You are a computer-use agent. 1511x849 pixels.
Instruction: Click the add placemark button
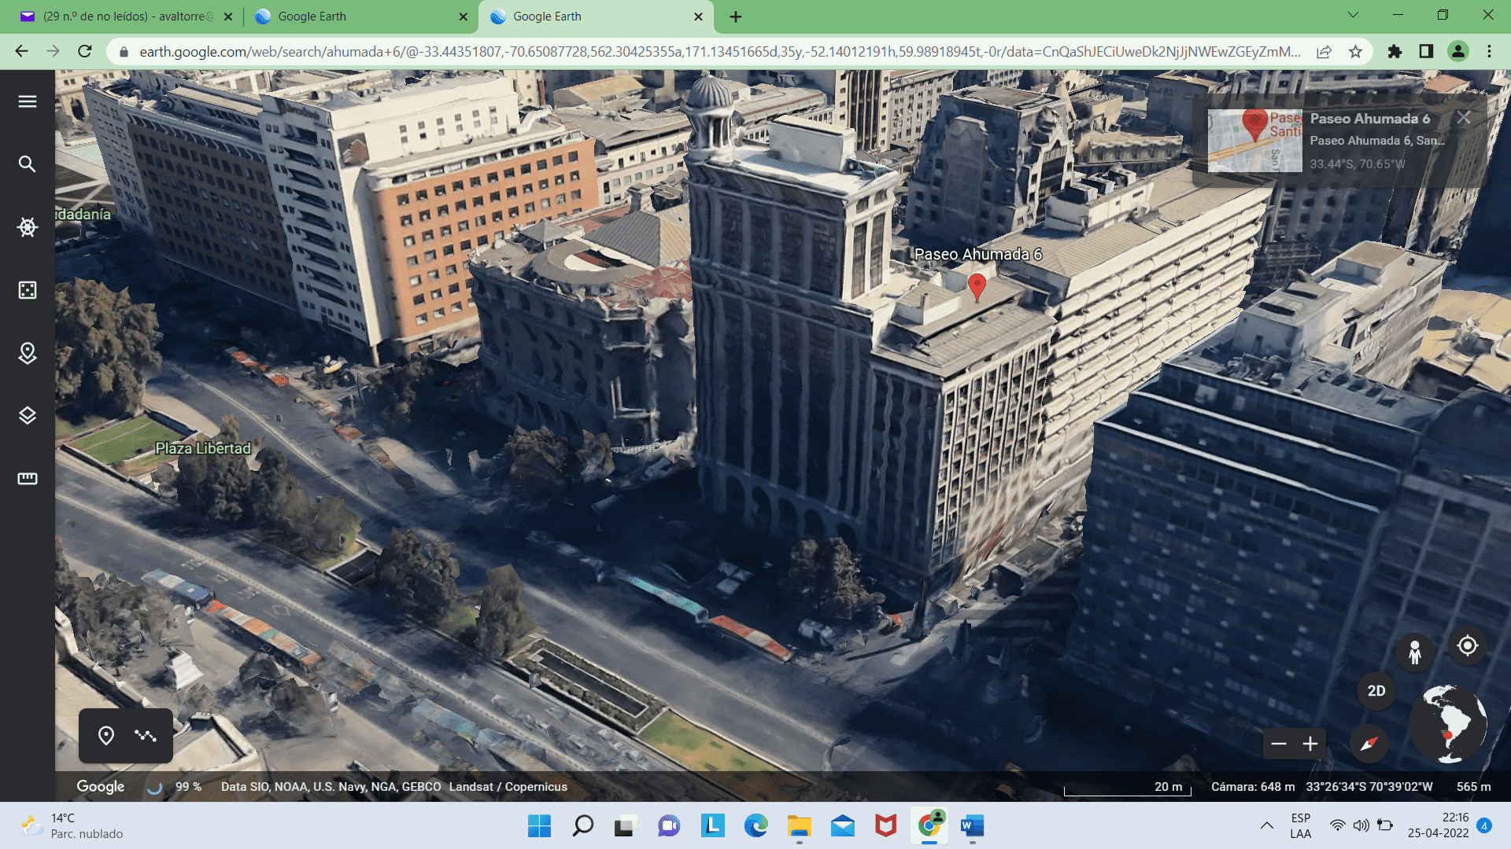coord(106,736)
